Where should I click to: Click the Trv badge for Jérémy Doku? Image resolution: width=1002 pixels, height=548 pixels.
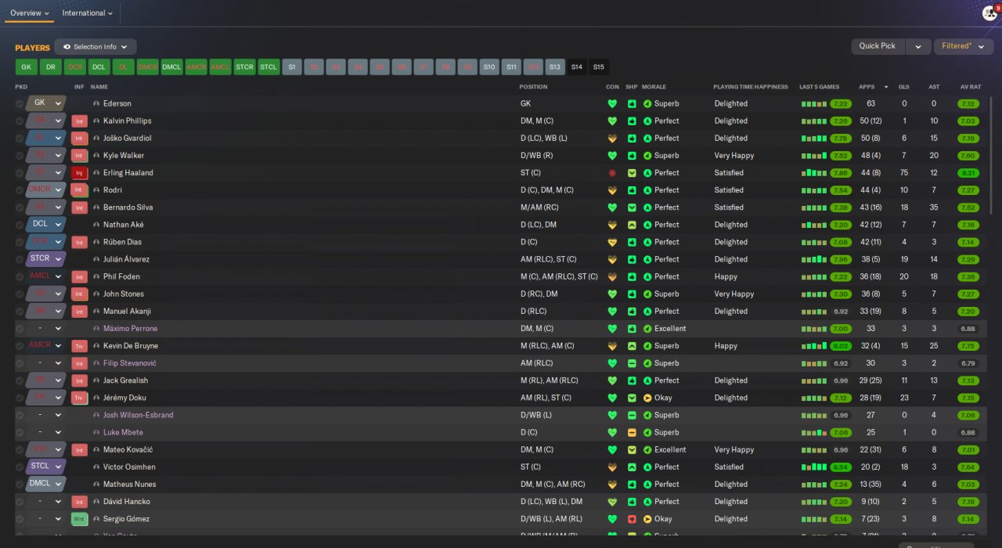(79, 398)
